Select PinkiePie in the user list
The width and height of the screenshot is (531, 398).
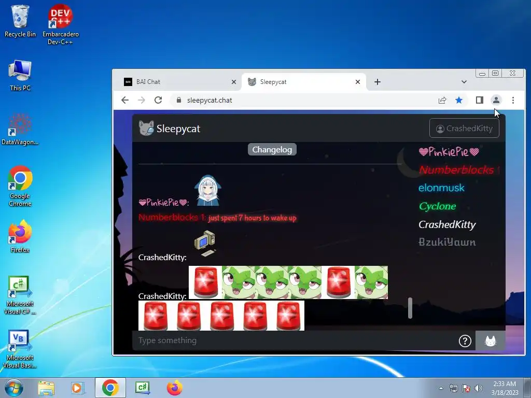click(x=449, y=152)
